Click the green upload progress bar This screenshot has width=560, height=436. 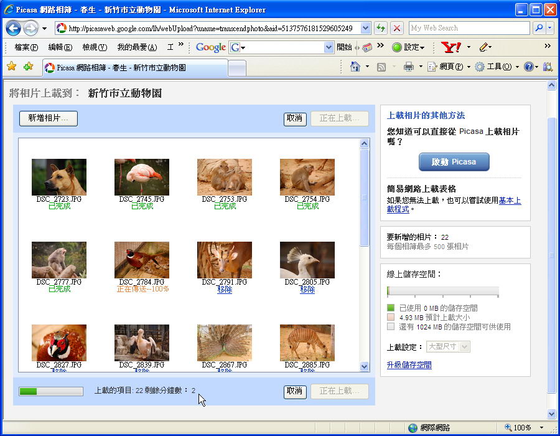point(51,391)
